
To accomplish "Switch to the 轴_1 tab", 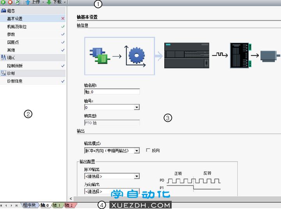I will point(57,205).
